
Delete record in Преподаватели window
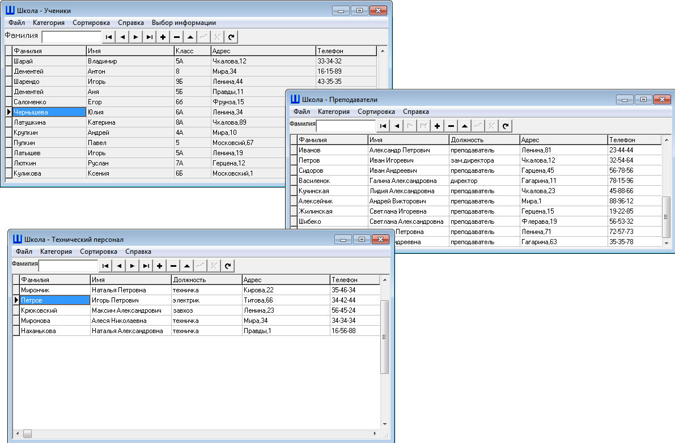pyautogui.click(x=451, y=126)
